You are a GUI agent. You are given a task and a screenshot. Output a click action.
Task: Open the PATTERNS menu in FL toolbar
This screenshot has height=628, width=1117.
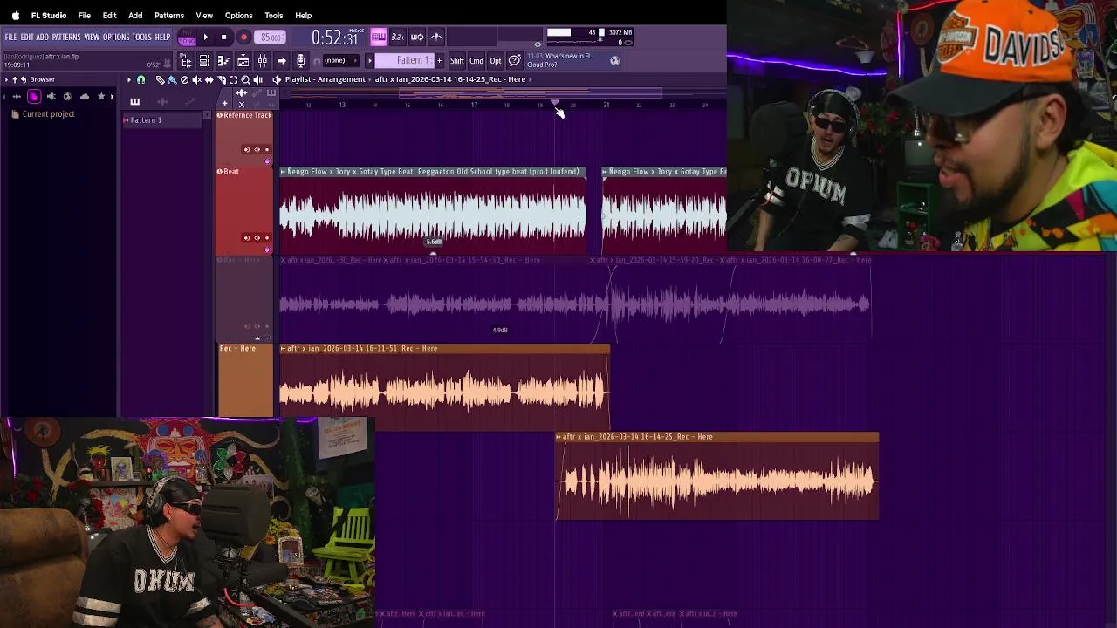coord(66,37)
